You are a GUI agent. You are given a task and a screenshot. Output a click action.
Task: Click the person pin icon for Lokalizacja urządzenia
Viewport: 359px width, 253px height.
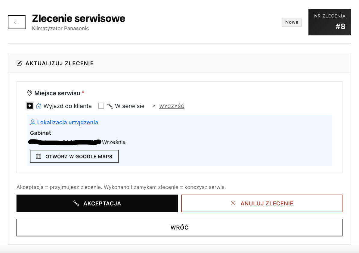tap(33, 122)
